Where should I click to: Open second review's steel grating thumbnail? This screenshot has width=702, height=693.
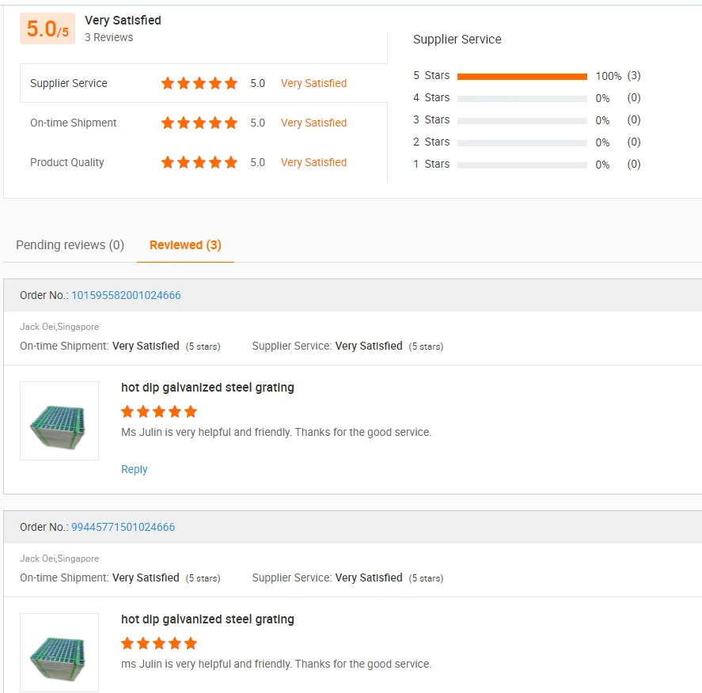[x=59, y=653]
